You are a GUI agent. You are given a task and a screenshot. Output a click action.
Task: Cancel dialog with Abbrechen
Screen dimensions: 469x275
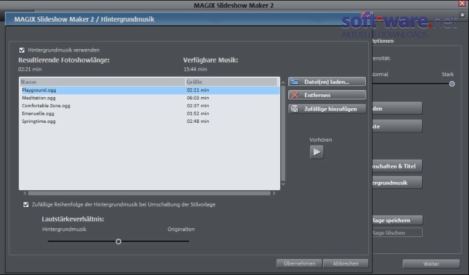(346, 264)
